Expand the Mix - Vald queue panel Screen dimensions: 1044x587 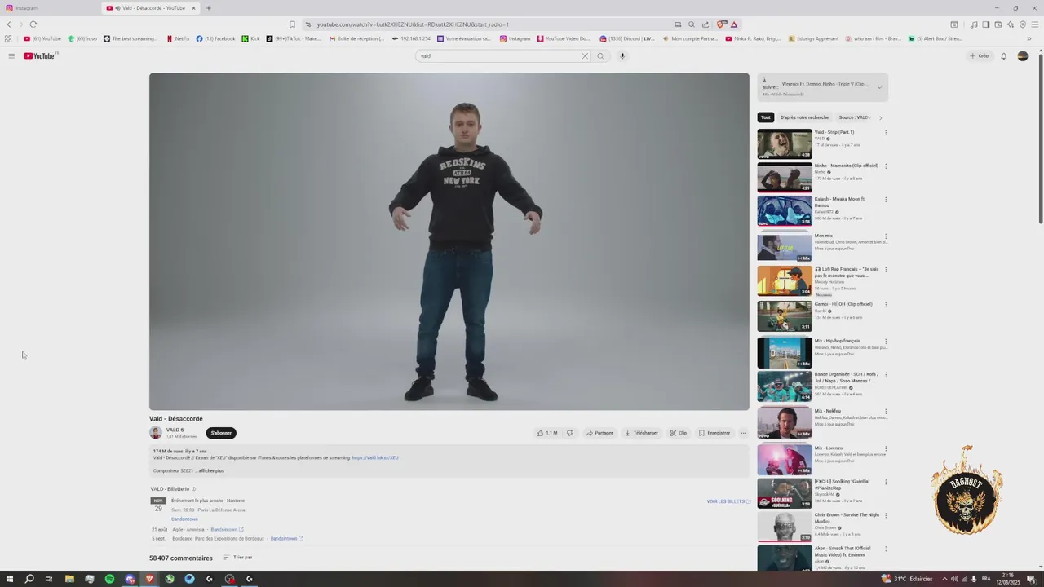879,87
